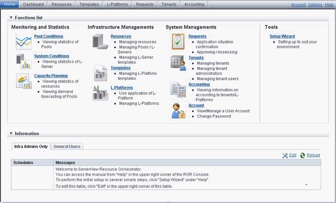Open the Help link in header
336x203 pixels.
pyautogui.click(x=329, y=4)
